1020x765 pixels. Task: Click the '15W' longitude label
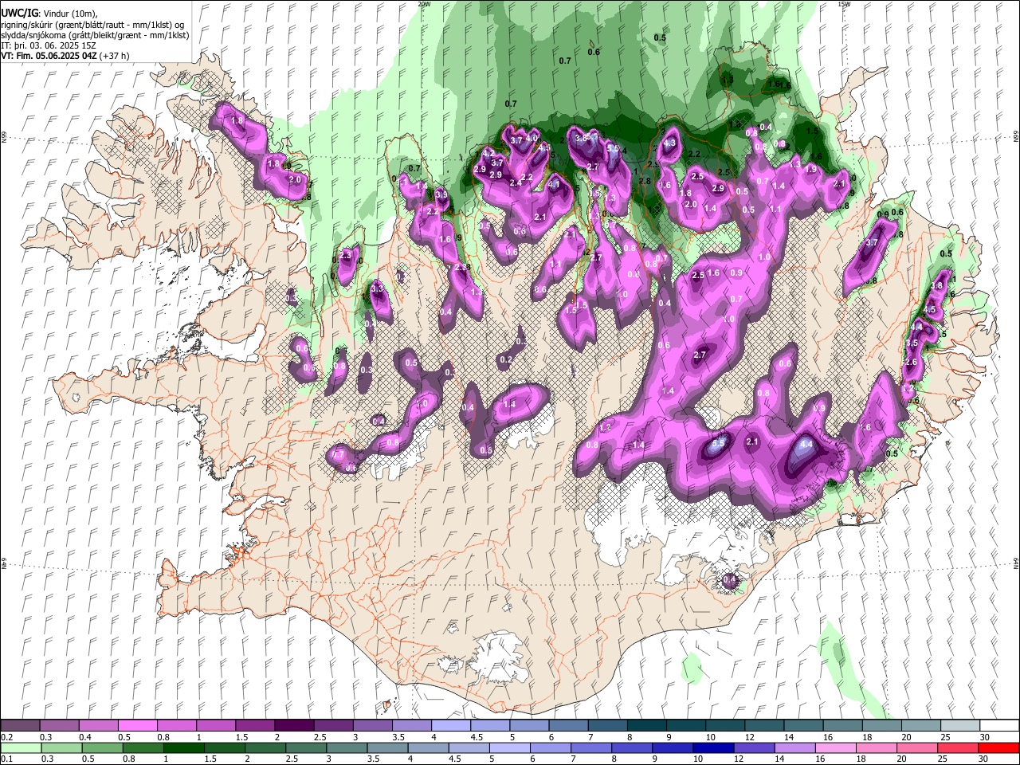point(844,4)
